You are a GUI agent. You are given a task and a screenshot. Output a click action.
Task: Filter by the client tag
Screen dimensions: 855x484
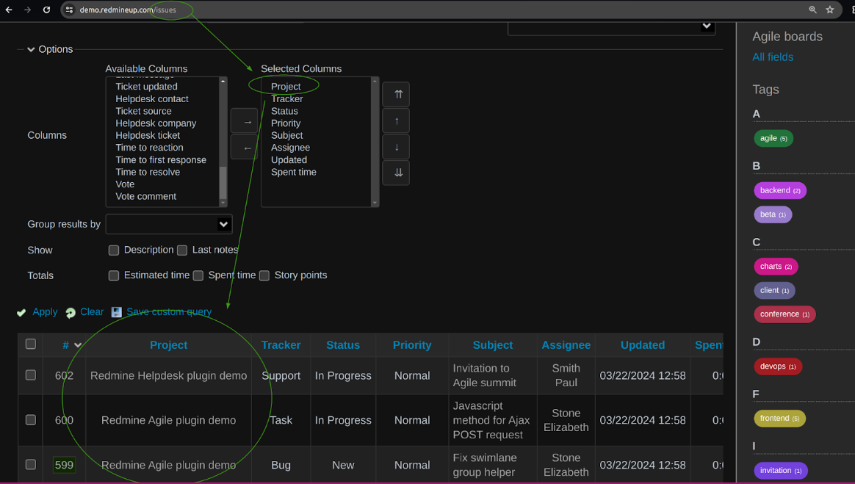point(774,291)
